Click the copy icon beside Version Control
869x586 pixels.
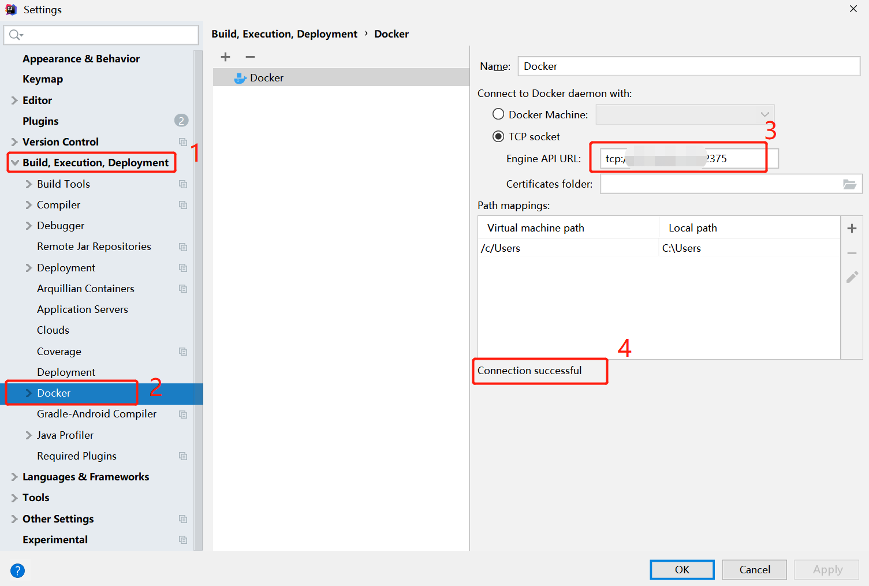pos(183,142)
